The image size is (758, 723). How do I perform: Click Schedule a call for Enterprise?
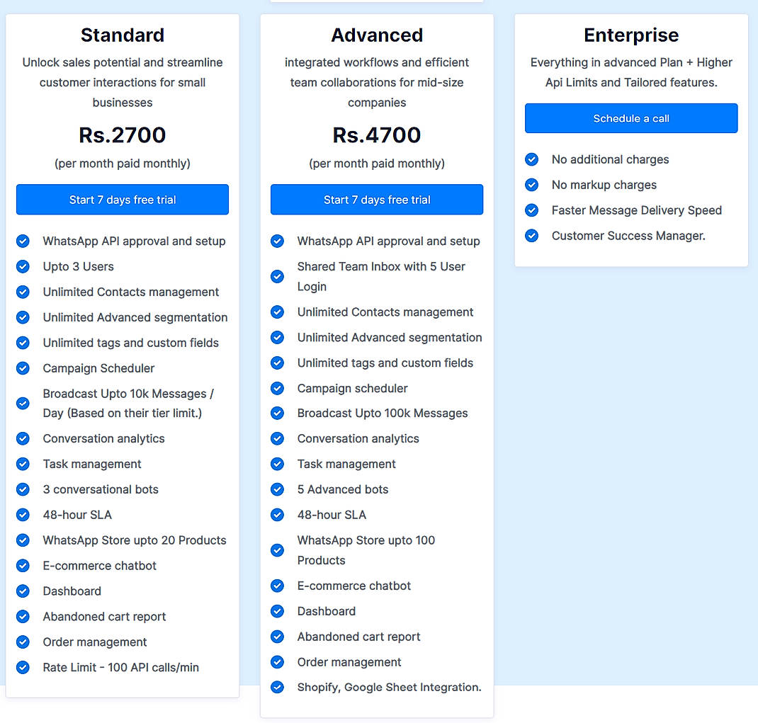630,118
